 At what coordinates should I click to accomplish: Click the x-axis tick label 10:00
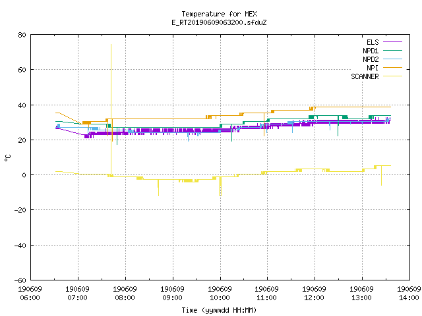click(x=220, y=298)
